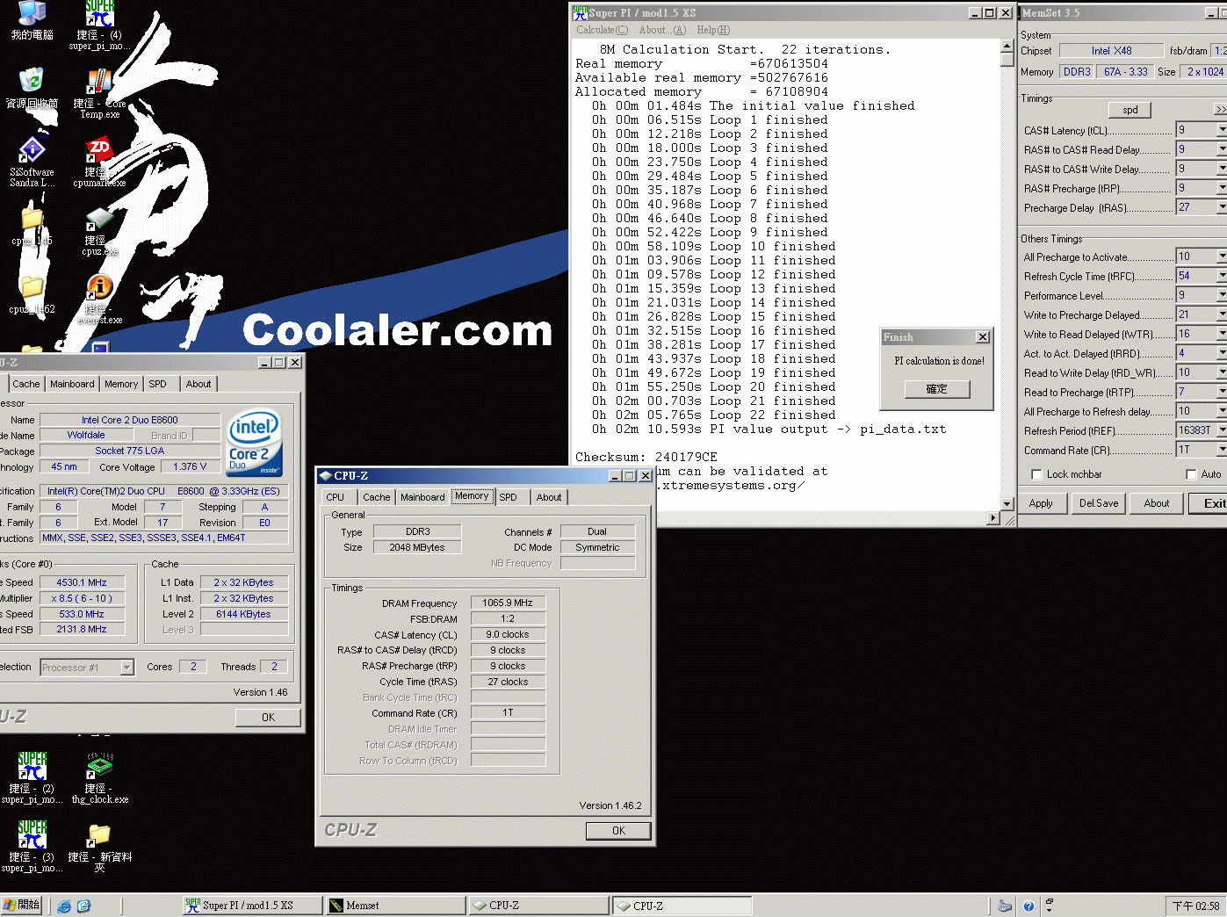Image resolution: width=1227 pixels, height=917 pixels.
Task: Launch the everest.exe shortcut icon
Action: click(x=99, y=299)
